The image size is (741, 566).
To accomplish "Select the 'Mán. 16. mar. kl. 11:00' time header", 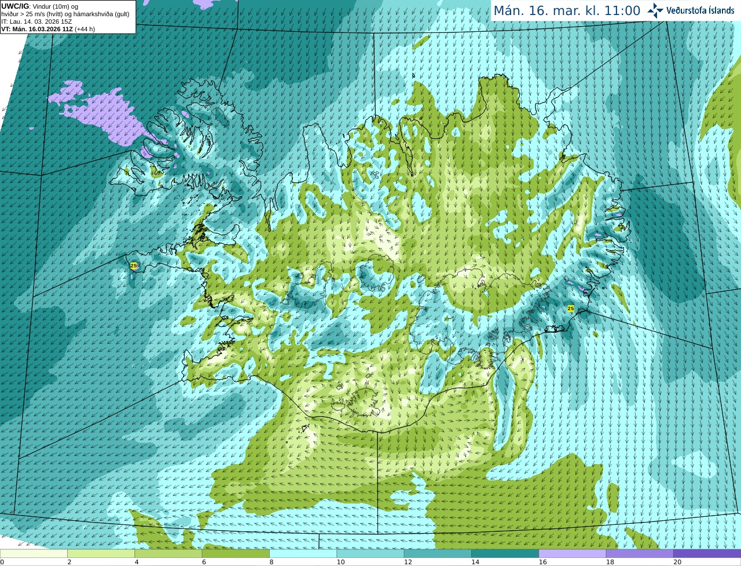I will click(567, 10).
